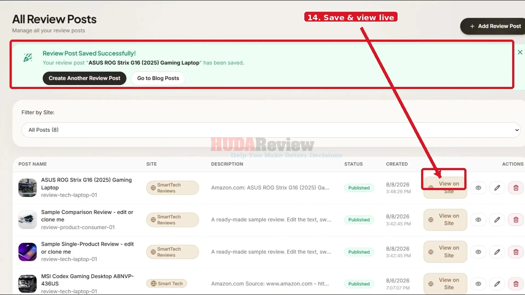
Task: Click Create Another Review Post
Action: (84, 78)
